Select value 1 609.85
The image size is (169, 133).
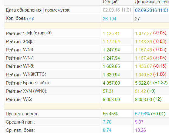(x=111, y=66)
